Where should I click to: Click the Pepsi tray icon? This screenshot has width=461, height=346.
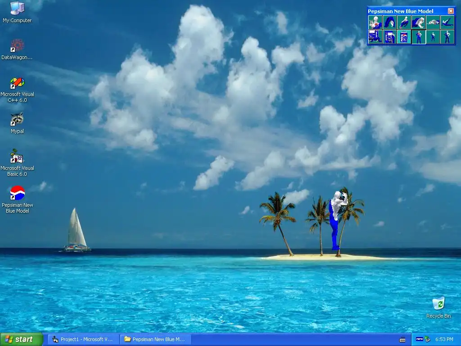coord(419,339)
